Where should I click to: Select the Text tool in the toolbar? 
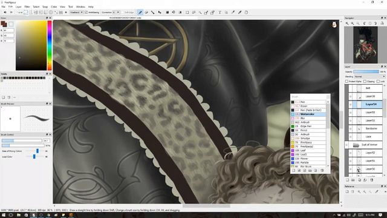(x=220, y=12)
